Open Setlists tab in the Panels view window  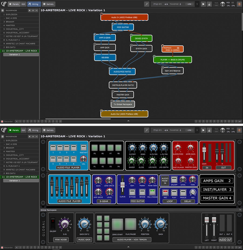[48, 130]
